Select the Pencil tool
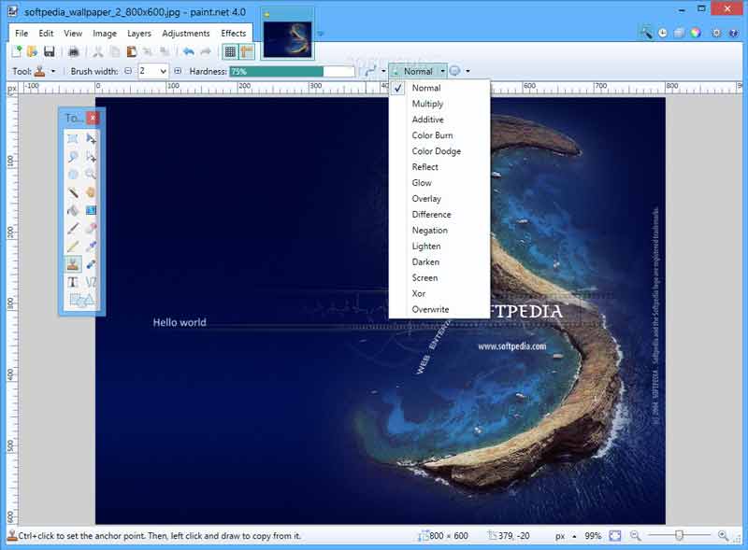748x550 pixels. tap(73, 247)
